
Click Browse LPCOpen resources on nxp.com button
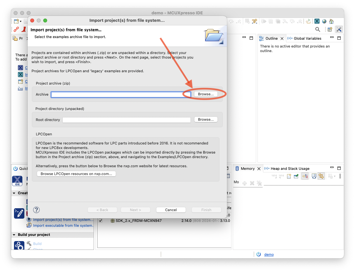coord(76,174)
